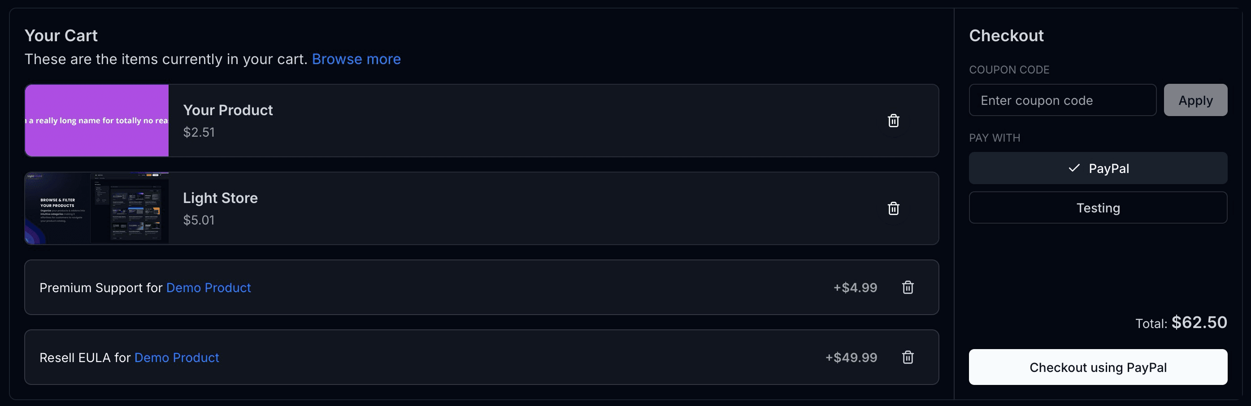Screen dimensions: 1251x406
Task: Select the Your Product cart item
Action: (x=437, y=120)
